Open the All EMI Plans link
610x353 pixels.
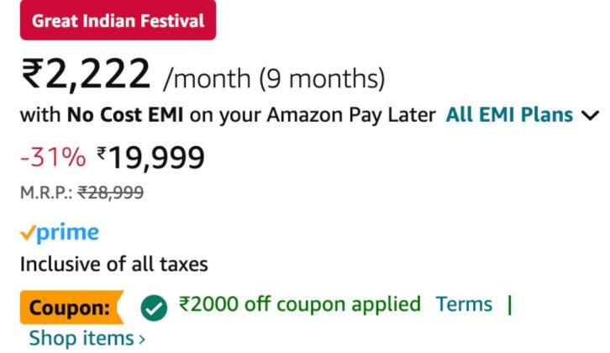509,115
